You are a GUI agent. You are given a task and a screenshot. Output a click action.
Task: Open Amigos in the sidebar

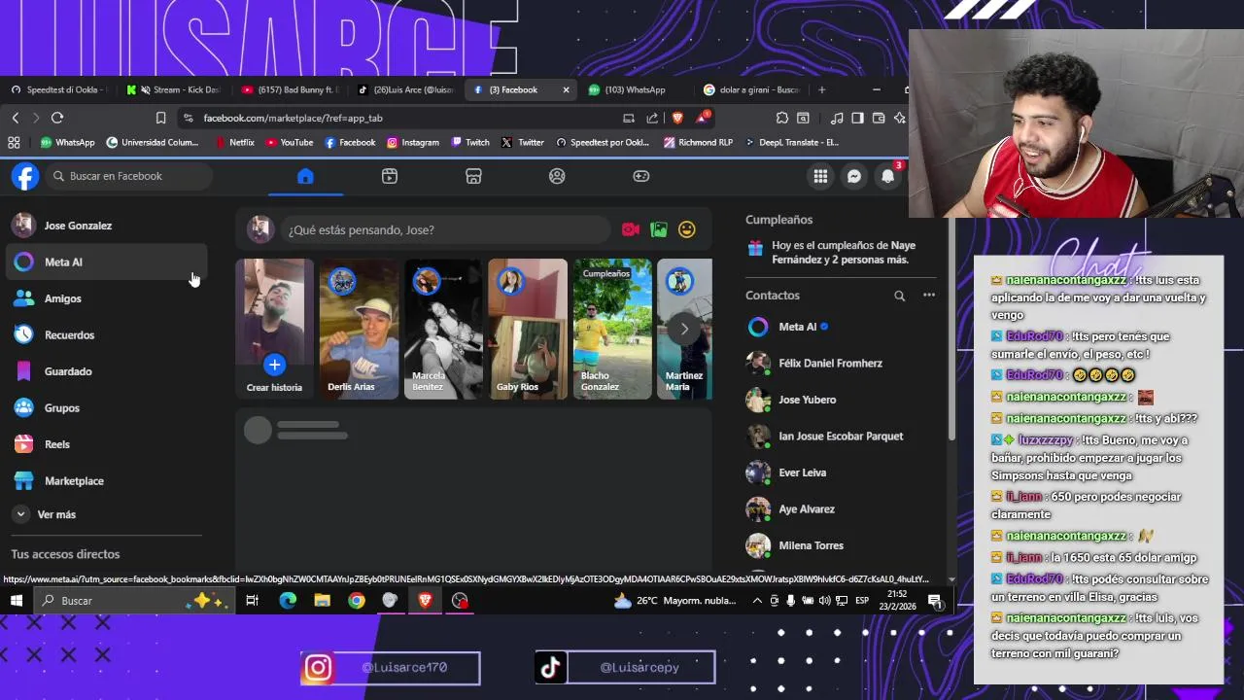105,298
